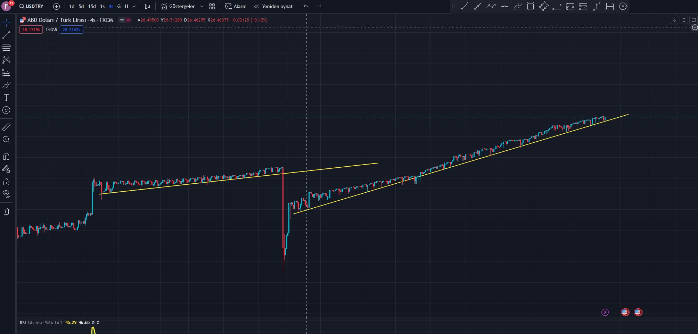Expand favorite indicators dropdown arrow

click(202, 6)
